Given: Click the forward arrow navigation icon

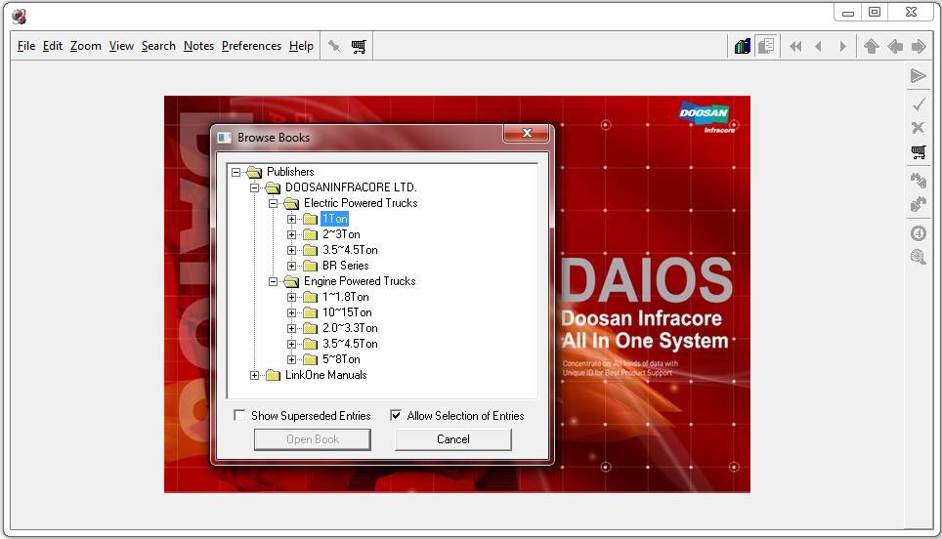Looking at the screenshot, I should pos(919,46).
